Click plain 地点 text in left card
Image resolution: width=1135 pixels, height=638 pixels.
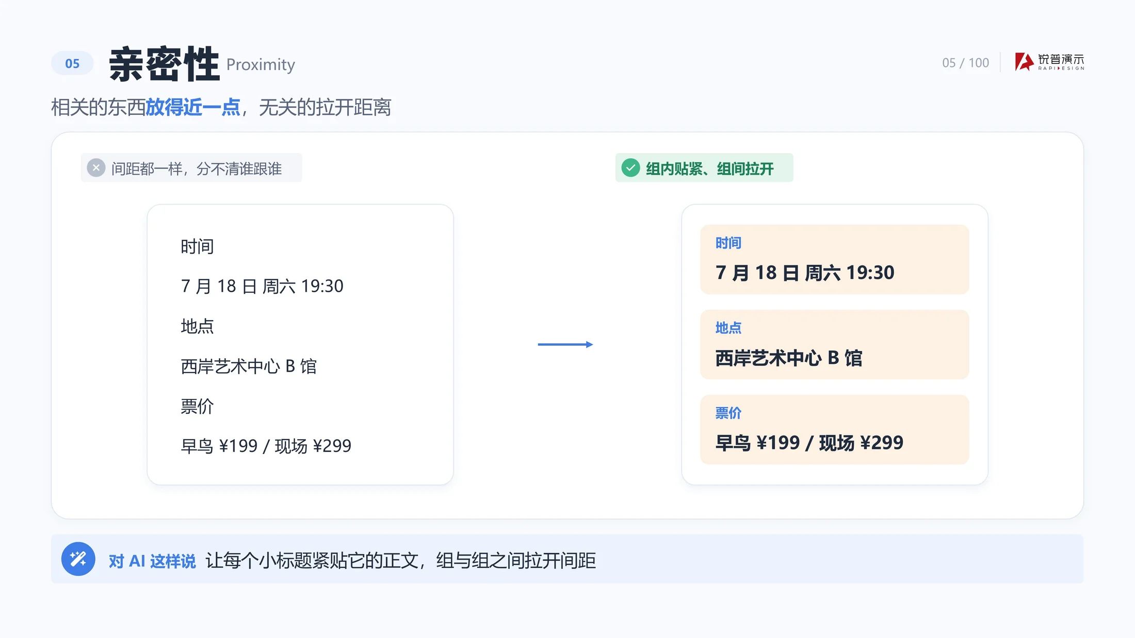197,326
